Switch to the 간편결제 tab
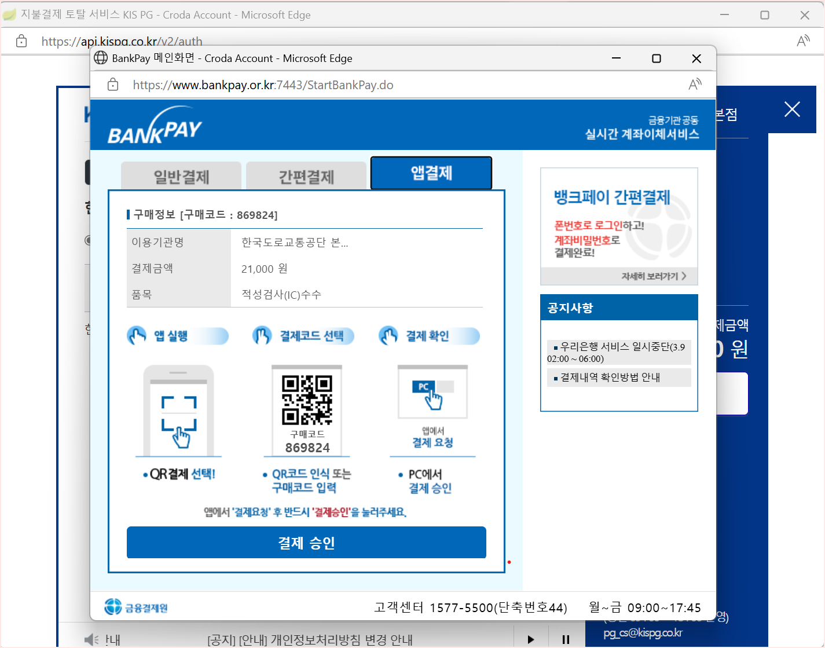 coord(306,176)
